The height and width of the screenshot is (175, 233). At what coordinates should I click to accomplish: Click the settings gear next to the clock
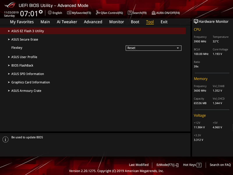click(41, 12)
